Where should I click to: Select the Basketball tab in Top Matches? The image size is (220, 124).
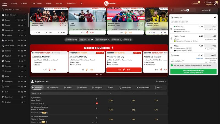click(x=53, y=88)
